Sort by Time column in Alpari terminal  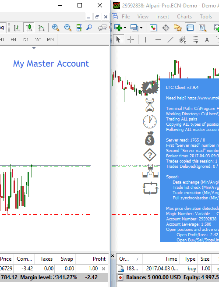(161, 259)
